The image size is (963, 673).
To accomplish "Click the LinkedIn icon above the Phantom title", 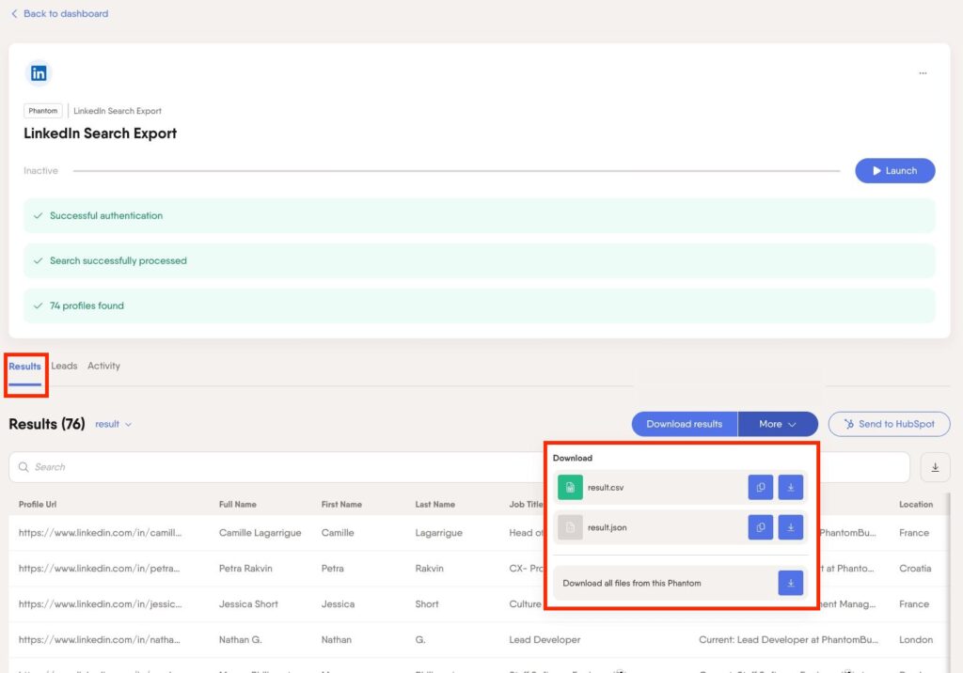I will (38, 72).
